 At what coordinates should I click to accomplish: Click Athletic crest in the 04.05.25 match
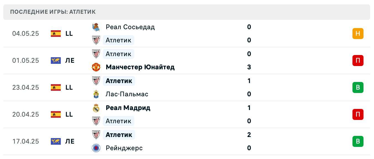96,40
